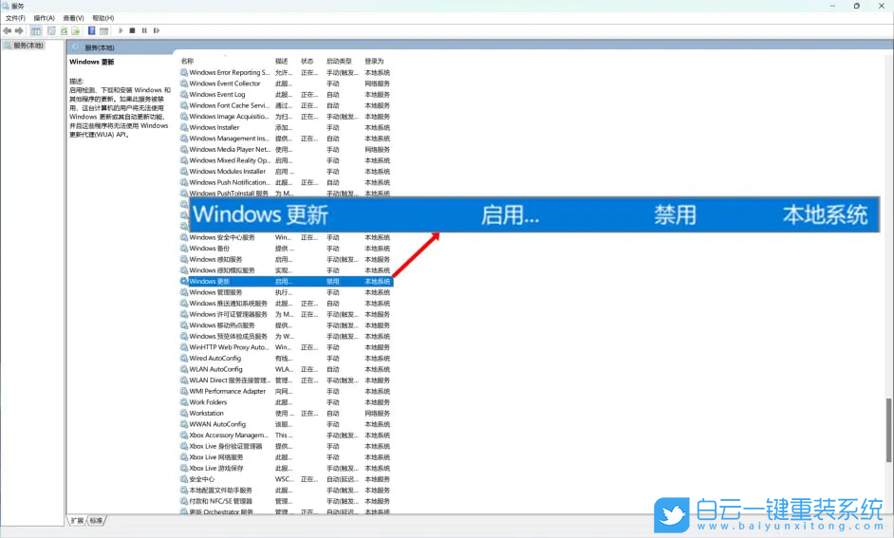This screenshot has height=538, width=894.
Task: Sort by the 名称 column header
Action: tap(188, 61)
